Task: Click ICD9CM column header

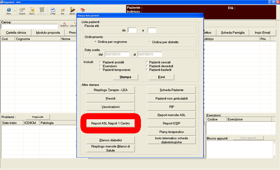Action: pyautogui.click(x=31, y=123)
